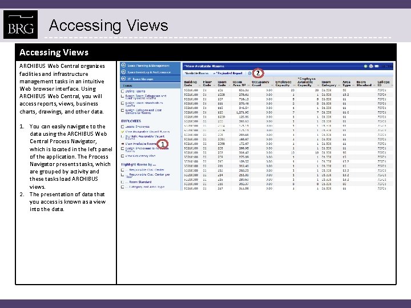Open the View Assignable Vacant Rooms task
Viewport: 411px width, 308px height.
(147, 132)
